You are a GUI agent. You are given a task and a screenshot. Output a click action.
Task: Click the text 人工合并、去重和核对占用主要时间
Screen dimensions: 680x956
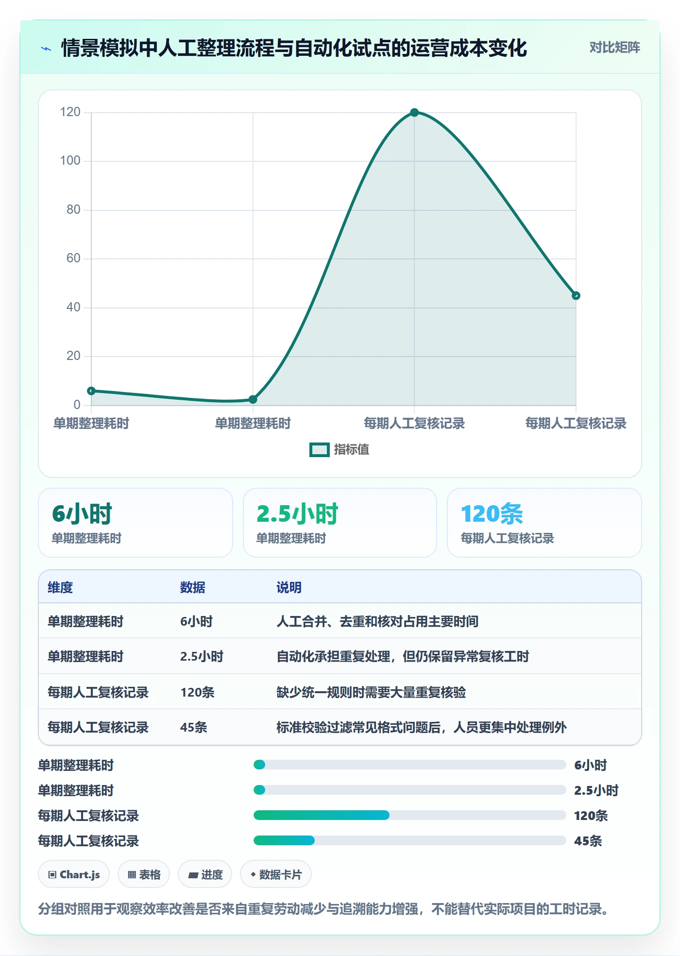tap(377, 621)
